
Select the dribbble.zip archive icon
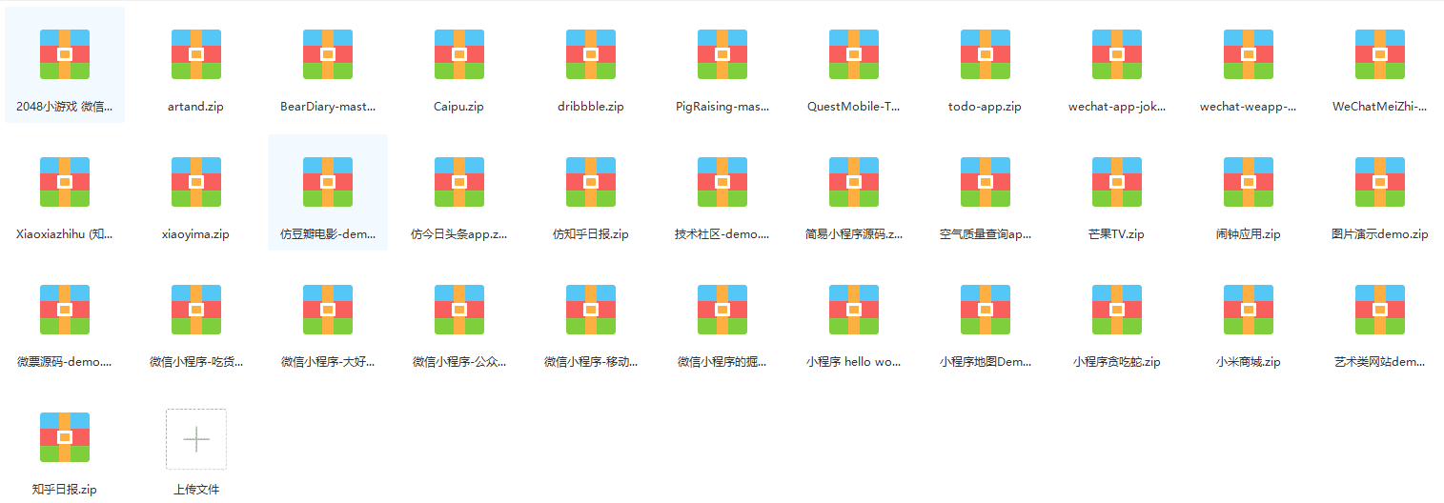pyautogui.click(x=591, y=53)
